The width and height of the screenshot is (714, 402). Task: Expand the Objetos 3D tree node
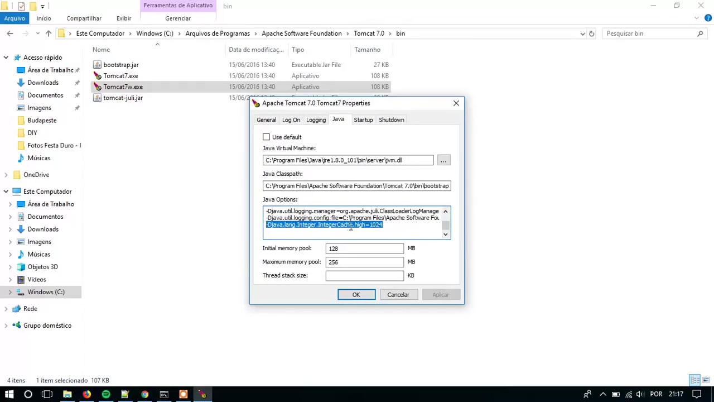pyautogui.click(x=10, y=267)
